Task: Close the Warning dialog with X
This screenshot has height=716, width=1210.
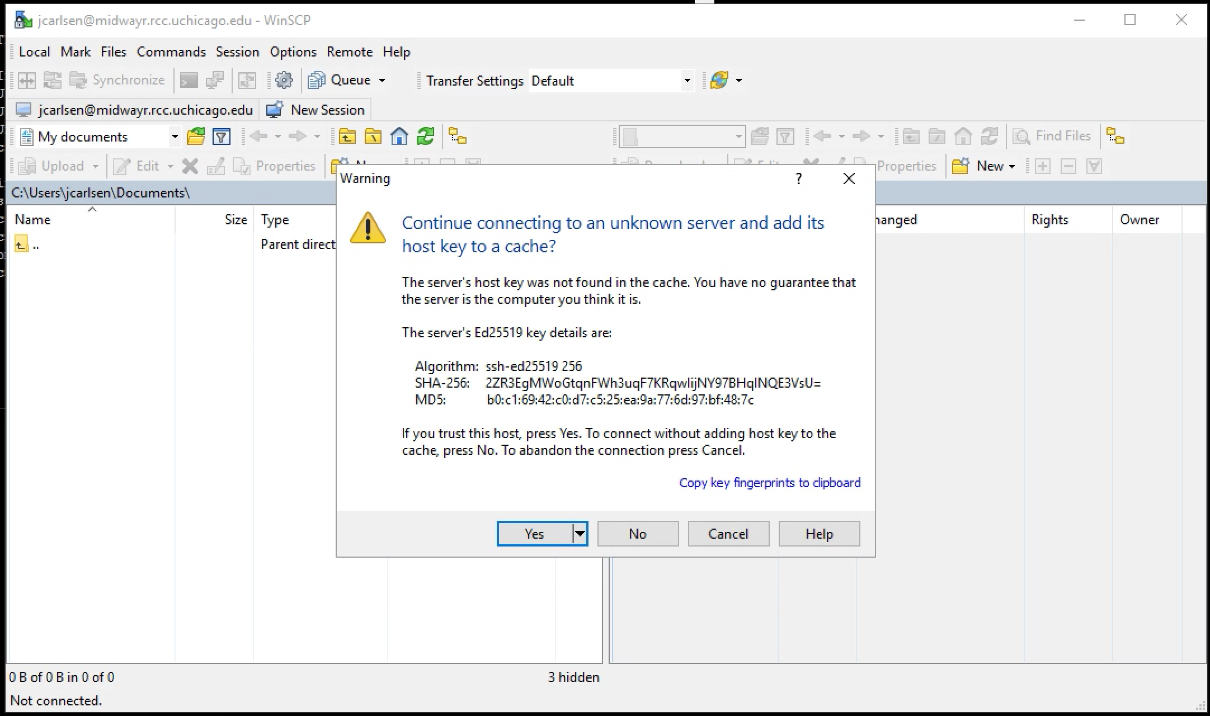Action: pyautogui.click(x=849, y=178)
